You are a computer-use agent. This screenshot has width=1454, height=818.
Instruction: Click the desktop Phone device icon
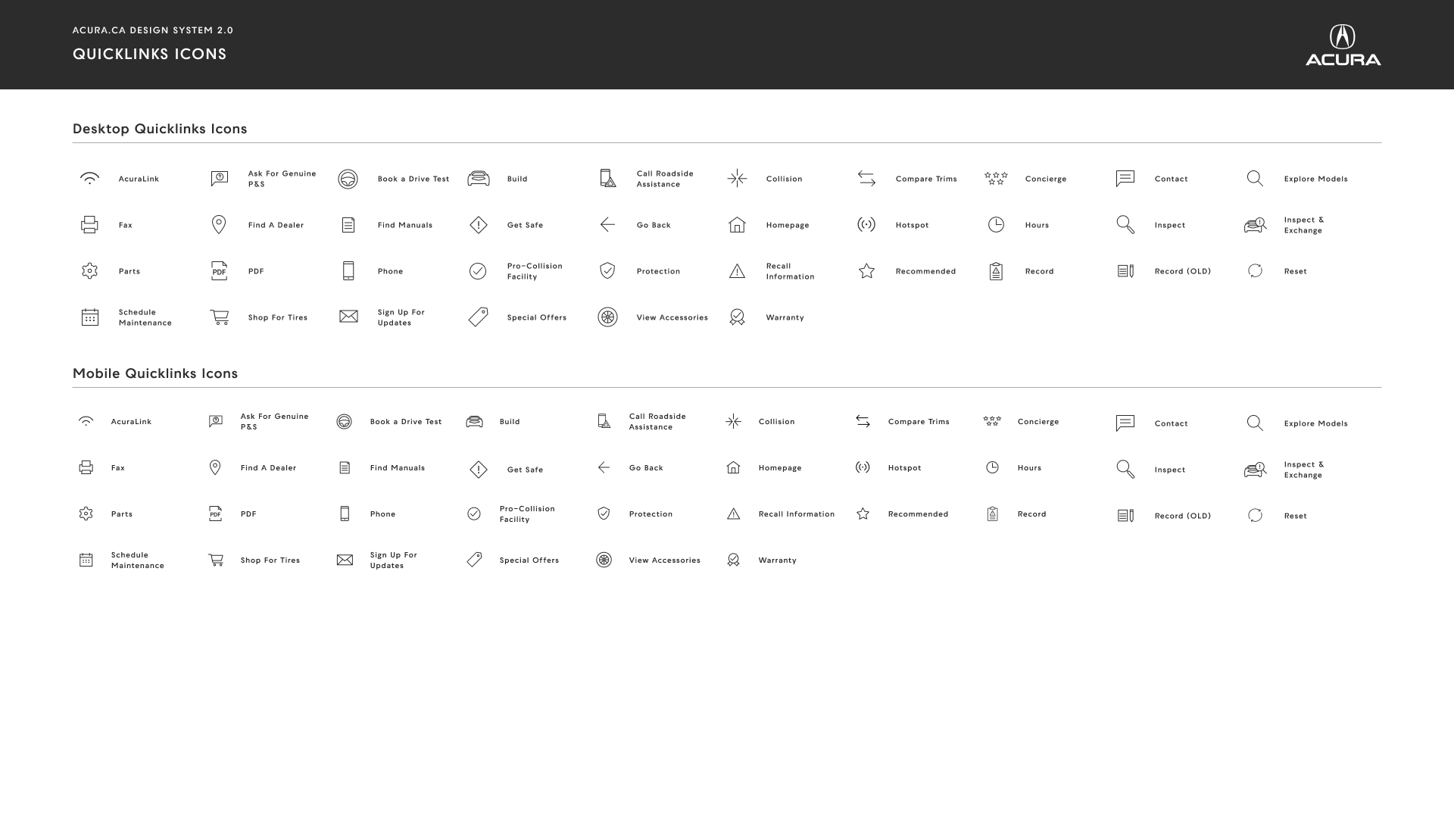pyautogui.click(x=348, y=271)
